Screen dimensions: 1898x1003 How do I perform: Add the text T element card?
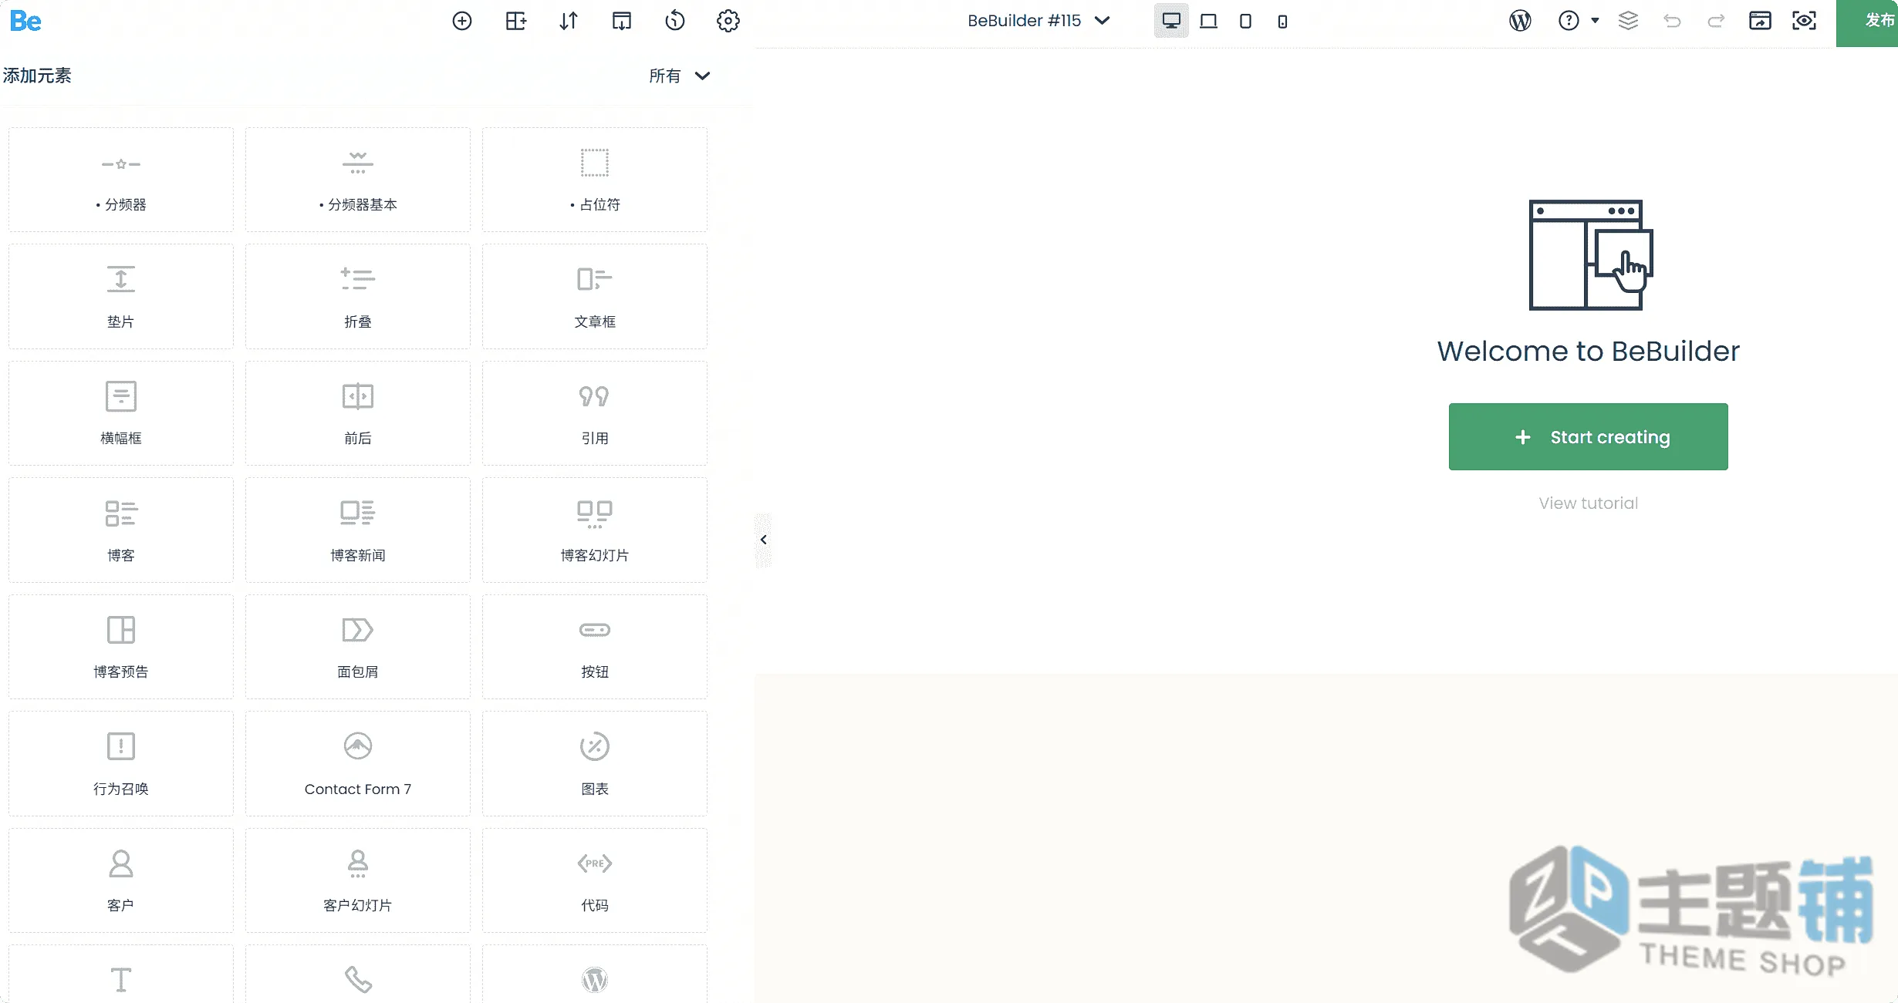121,974
